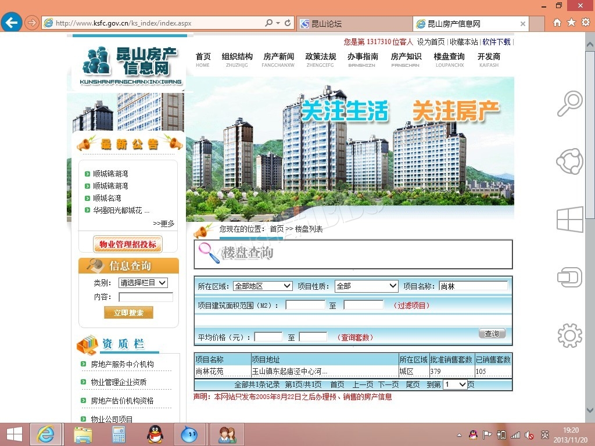595x446 pixels.
Task: Expand the 所在区域 dropdown
Action: (x=263, y=286)
